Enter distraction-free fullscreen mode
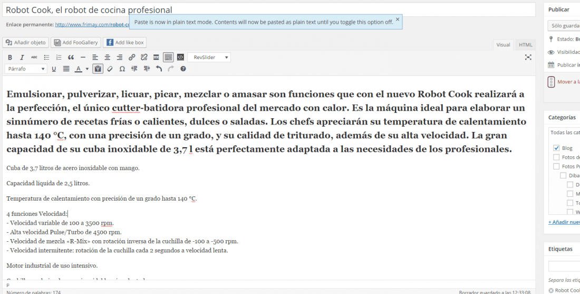The image size is (580, 294). [528, 58]
